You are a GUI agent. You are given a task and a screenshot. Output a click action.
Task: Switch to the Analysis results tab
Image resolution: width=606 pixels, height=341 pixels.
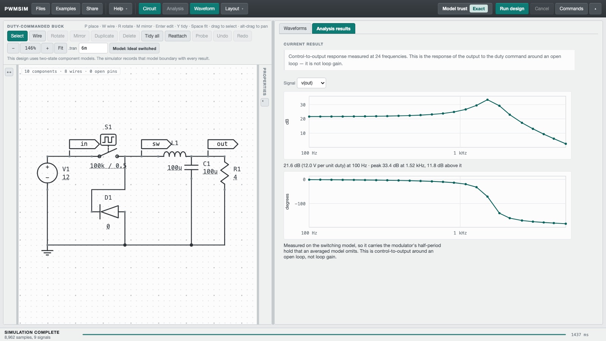point(333,28)
